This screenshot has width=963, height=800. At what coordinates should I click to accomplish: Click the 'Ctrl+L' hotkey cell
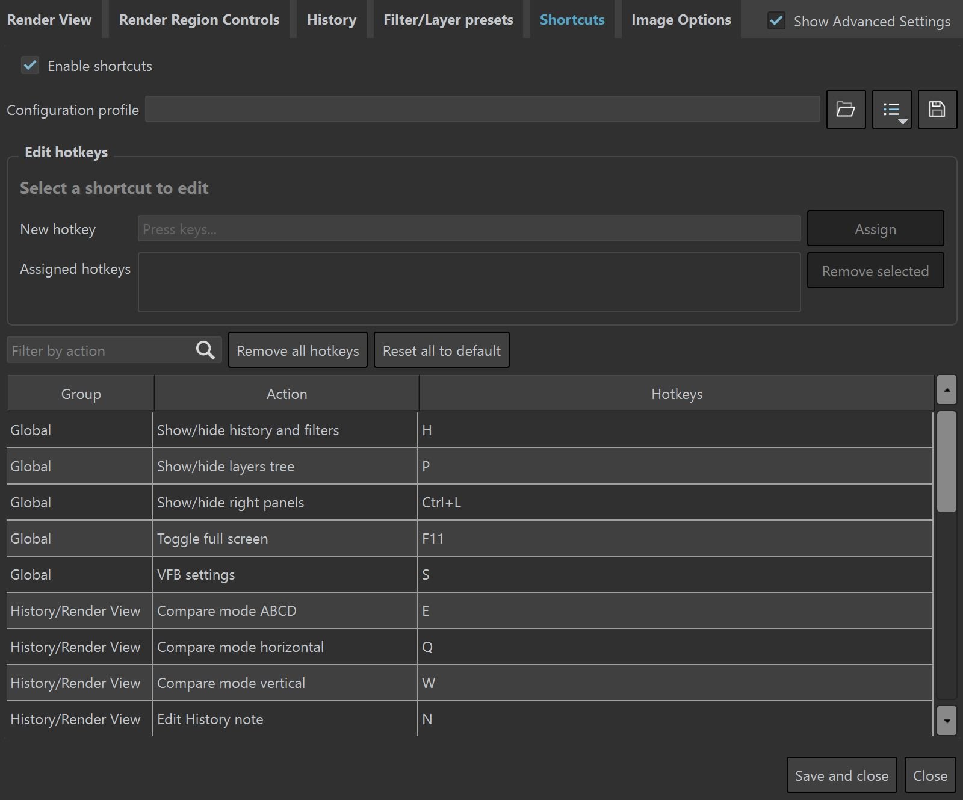click(675, 502)
